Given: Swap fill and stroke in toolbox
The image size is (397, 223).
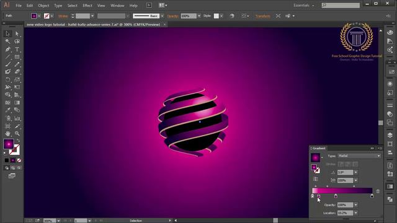Looking at the screenshot, I should (18, 141).
